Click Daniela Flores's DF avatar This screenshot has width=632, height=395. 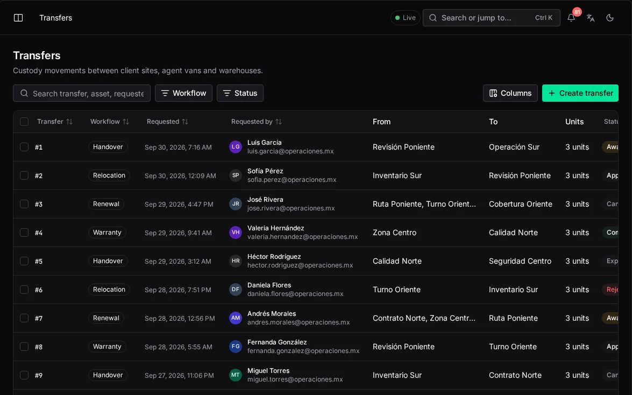[236, 290]
